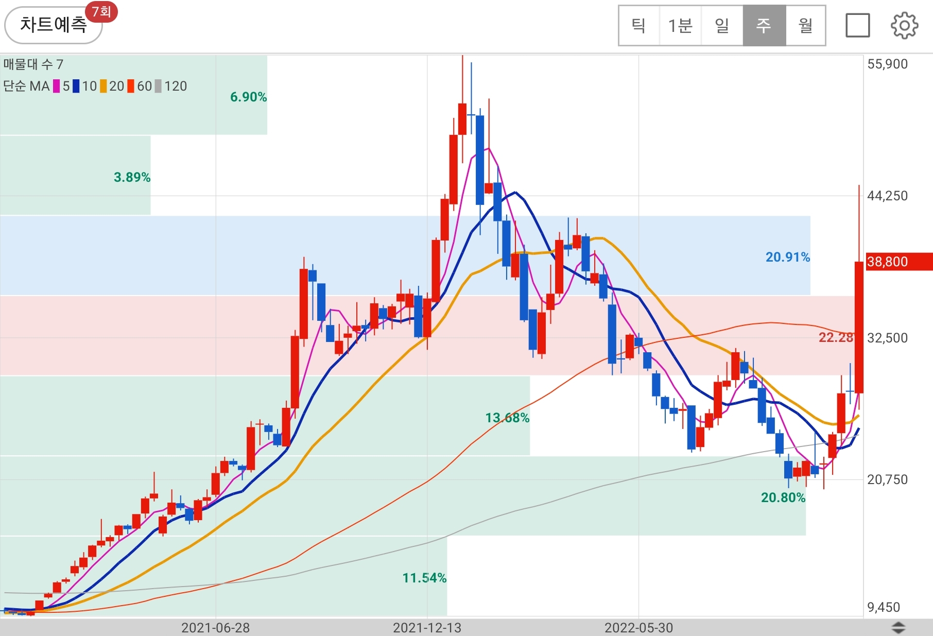Click the gray MA 120 color swatch
This screenshot has width=933, height=636.
[x=159, y=86]
